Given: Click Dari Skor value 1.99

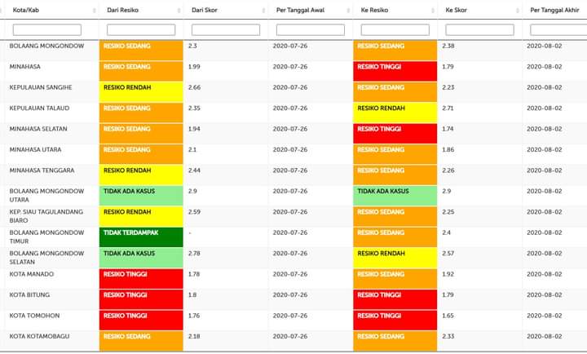Looking at the screenshot, I should 194,67.
